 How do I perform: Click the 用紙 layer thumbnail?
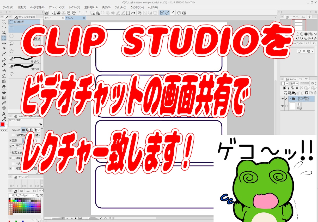[x=293, y=106]
